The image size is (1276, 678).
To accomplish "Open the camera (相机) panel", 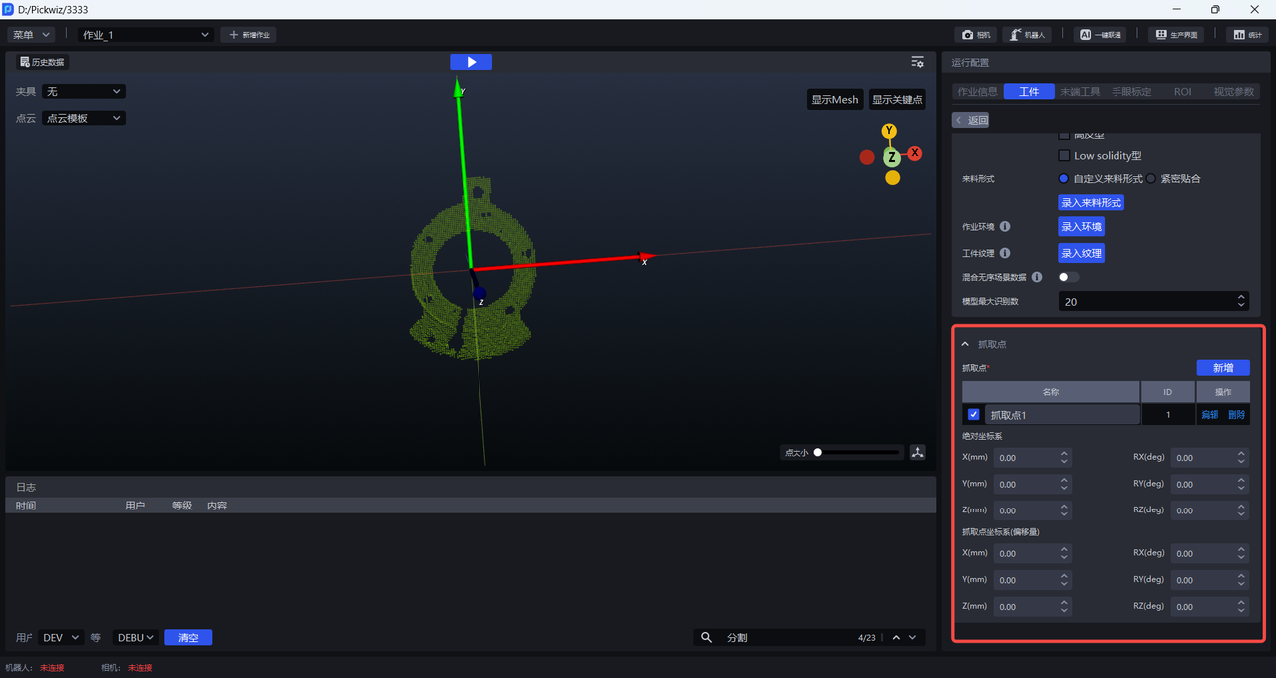I will click(975, 34).
